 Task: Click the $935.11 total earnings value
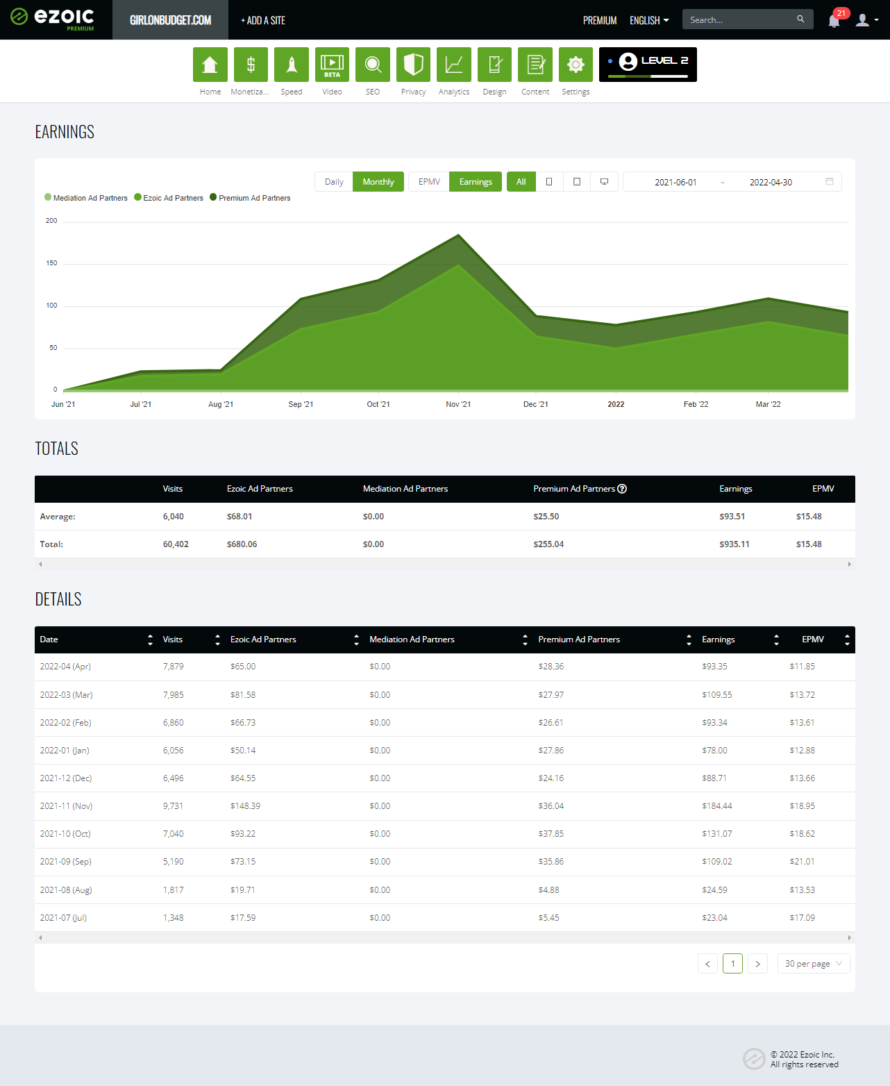734,544
